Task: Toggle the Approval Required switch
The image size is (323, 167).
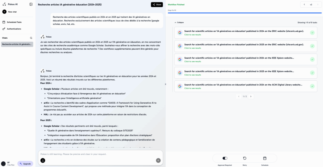Action: 225,158
